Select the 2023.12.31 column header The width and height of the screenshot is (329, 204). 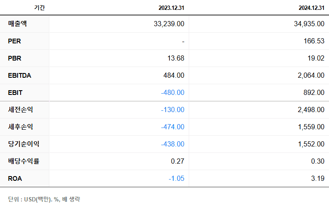(171, 8)
